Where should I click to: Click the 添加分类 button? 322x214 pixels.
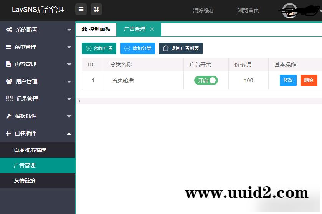(137, 48)
